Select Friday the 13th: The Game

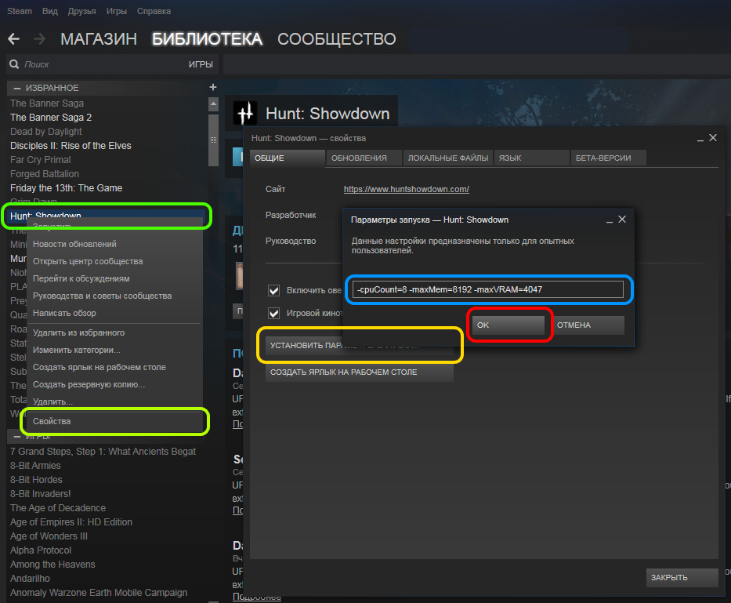tap(66, 188)
